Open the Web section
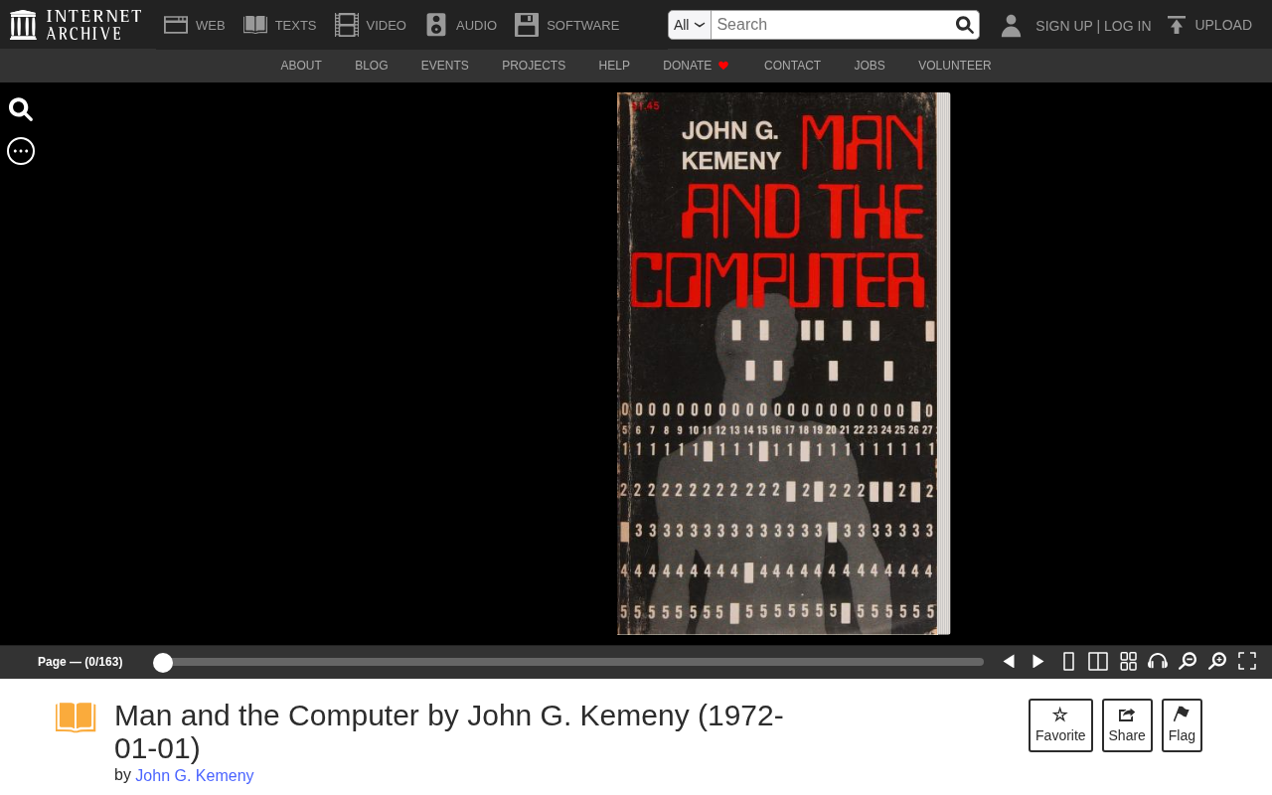 coord(195,25)
